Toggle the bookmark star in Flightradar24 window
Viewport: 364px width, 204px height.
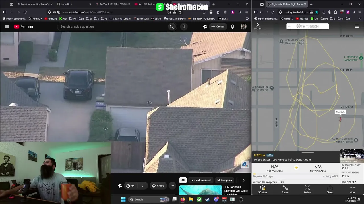pos(317,12)
